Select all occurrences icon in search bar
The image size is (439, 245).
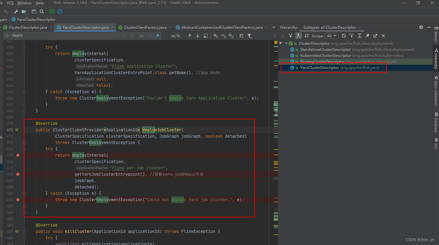(231, 36)
